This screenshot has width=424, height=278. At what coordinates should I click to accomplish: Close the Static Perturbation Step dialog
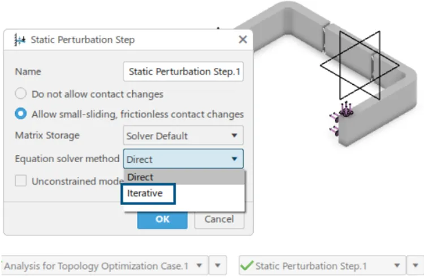[x=243, y=40]
